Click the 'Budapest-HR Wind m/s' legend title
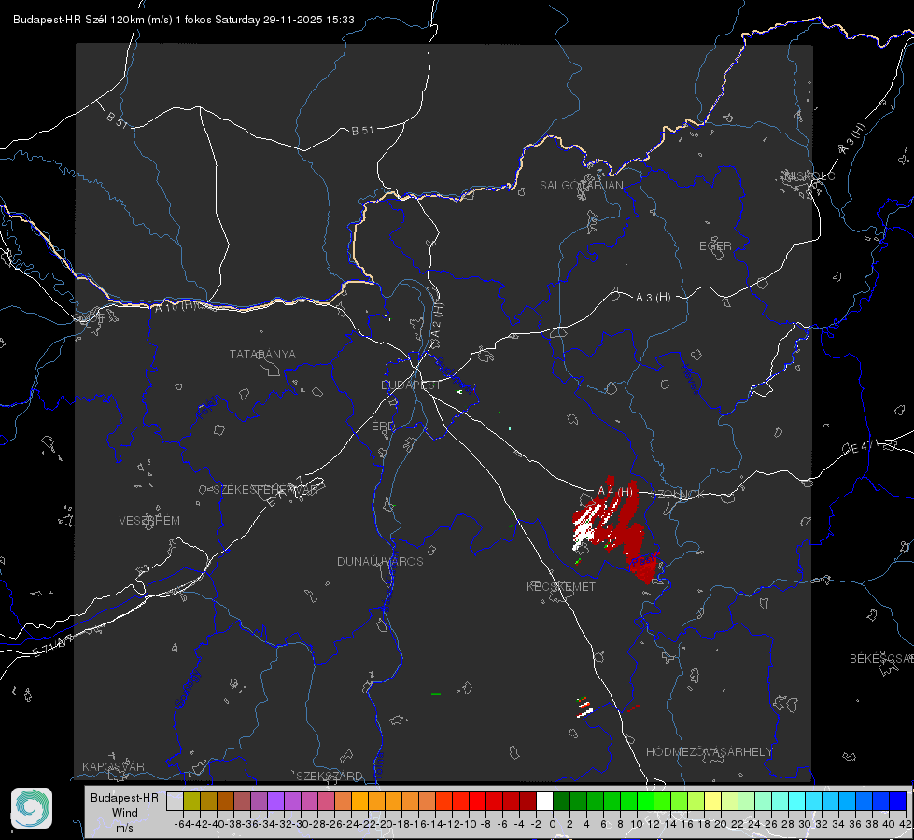 point(125,813)
